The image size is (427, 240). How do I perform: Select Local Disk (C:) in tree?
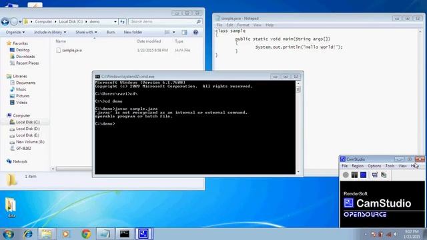tap(28, 122)
